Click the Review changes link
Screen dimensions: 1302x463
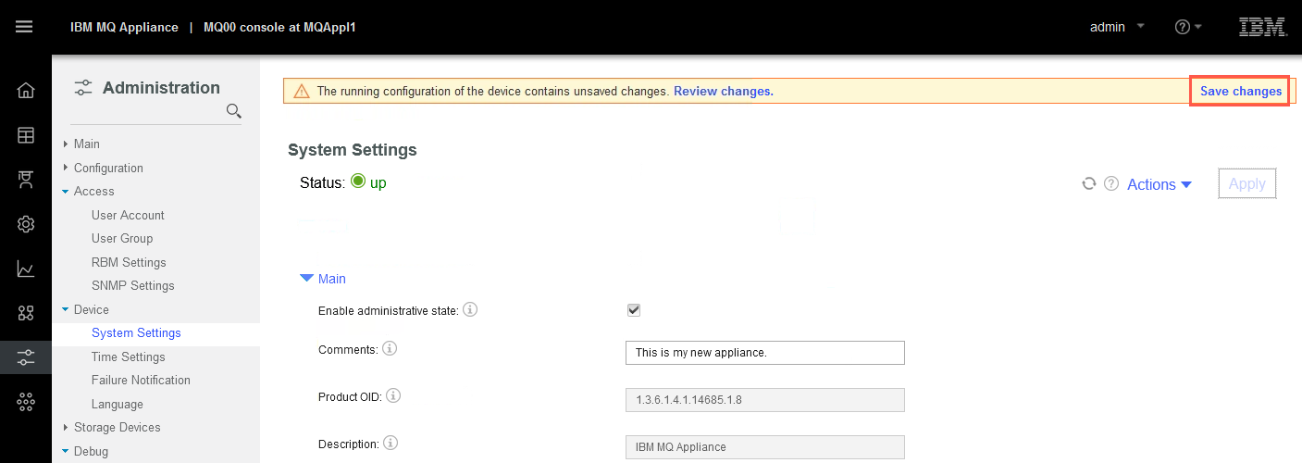(723, 91)
